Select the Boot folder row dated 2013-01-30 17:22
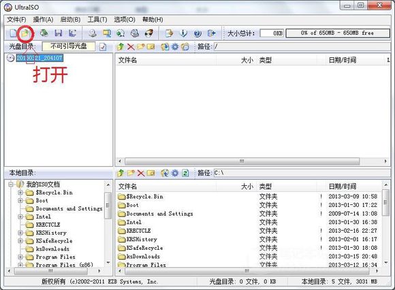Screen dimensions: 395x290 tap(248, 205)
